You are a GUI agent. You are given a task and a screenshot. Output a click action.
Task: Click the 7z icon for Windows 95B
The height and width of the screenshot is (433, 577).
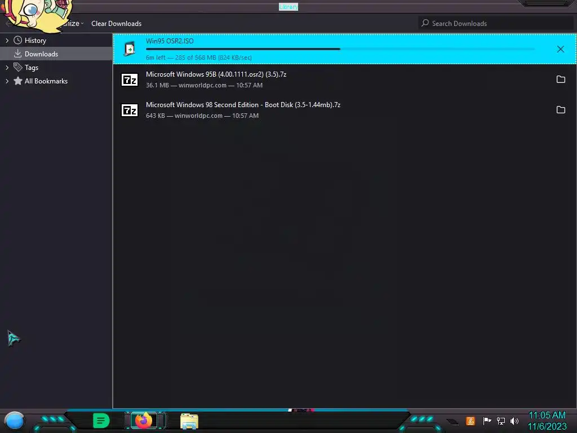point(130,79)
